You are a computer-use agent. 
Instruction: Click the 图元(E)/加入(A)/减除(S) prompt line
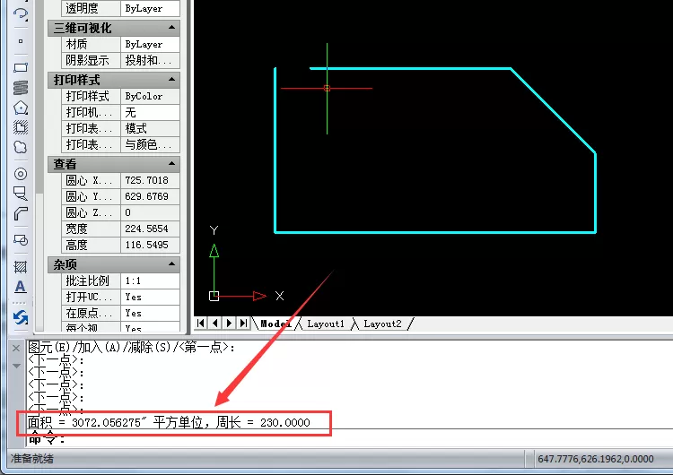[x=131, y=347]
